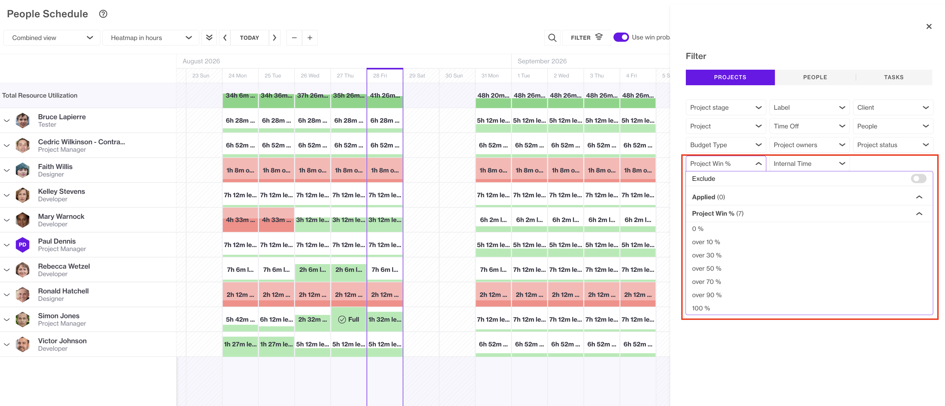Open the help question mark icon
The height and width of the screenshot is (406, 945).
point(103,14)
